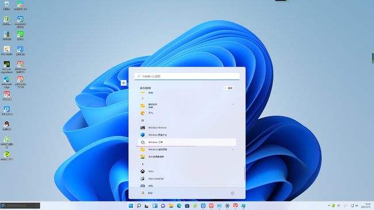Open Chat icon on the taskbar

click(163, 206)
